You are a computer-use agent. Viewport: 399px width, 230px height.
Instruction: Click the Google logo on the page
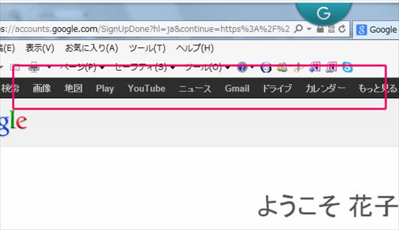[x=13, y=122]
